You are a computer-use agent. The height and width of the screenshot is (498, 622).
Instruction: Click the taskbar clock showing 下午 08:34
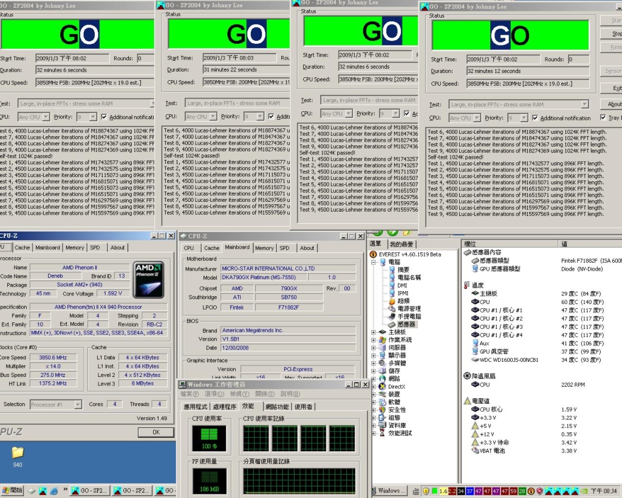(604, 491)
